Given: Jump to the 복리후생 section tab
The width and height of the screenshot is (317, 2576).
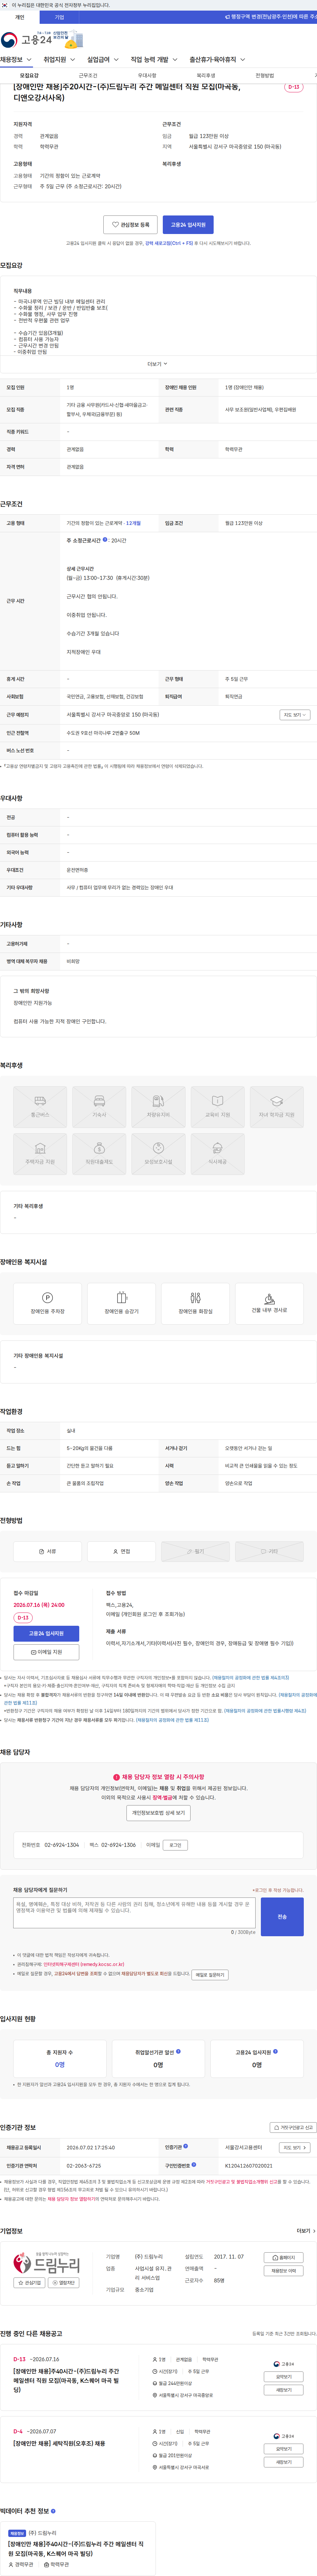Looking at the screenshot, I should click(205, 76).
